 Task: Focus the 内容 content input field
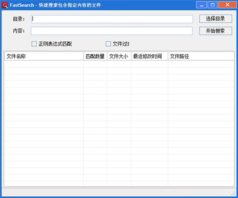112,31
